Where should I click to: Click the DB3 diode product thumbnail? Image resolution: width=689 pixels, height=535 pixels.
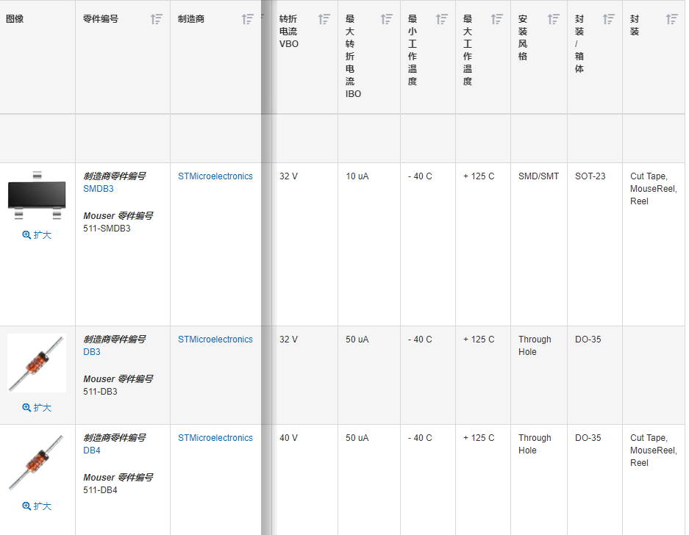(x=37, y=363)
